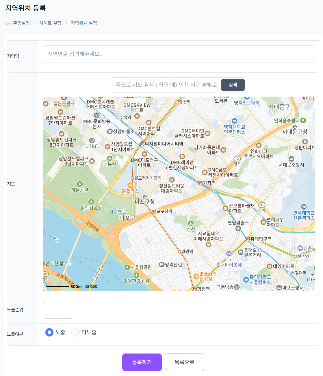Click the 합정역 subway station icon
This screenshot has width=323, height=376.
pyautogui.click(x=194, y=289)
